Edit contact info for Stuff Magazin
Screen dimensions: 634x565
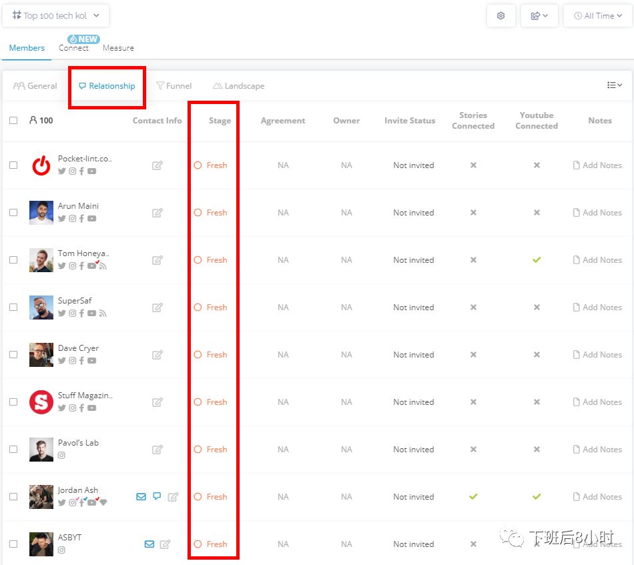(157, 402)
